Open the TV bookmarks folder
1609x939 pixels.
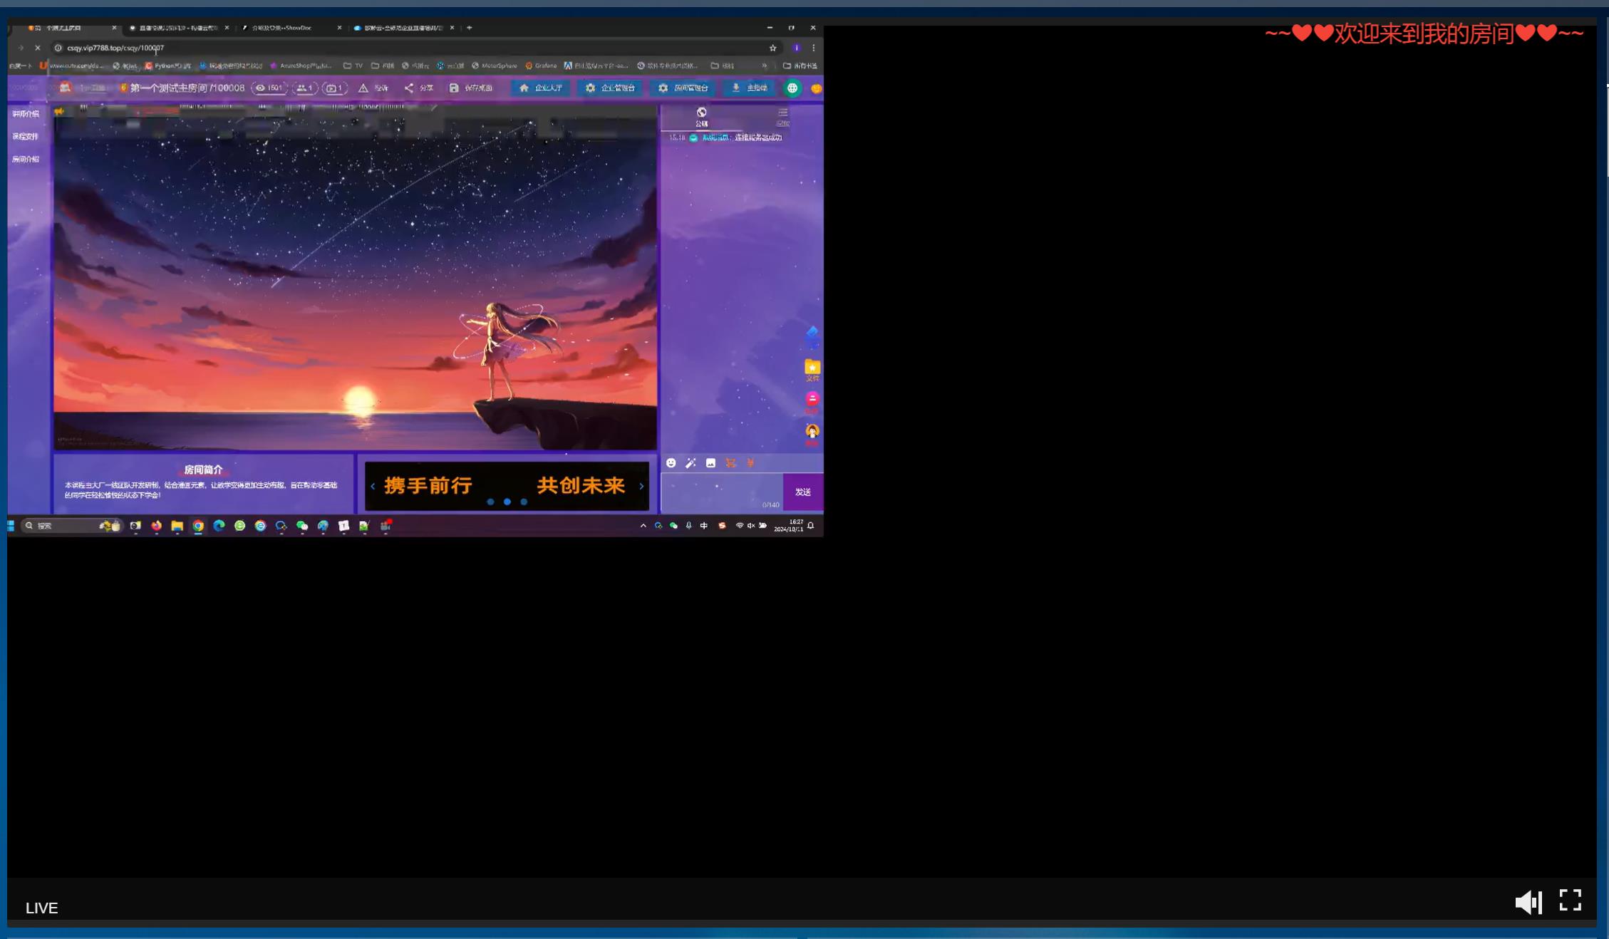353,66
